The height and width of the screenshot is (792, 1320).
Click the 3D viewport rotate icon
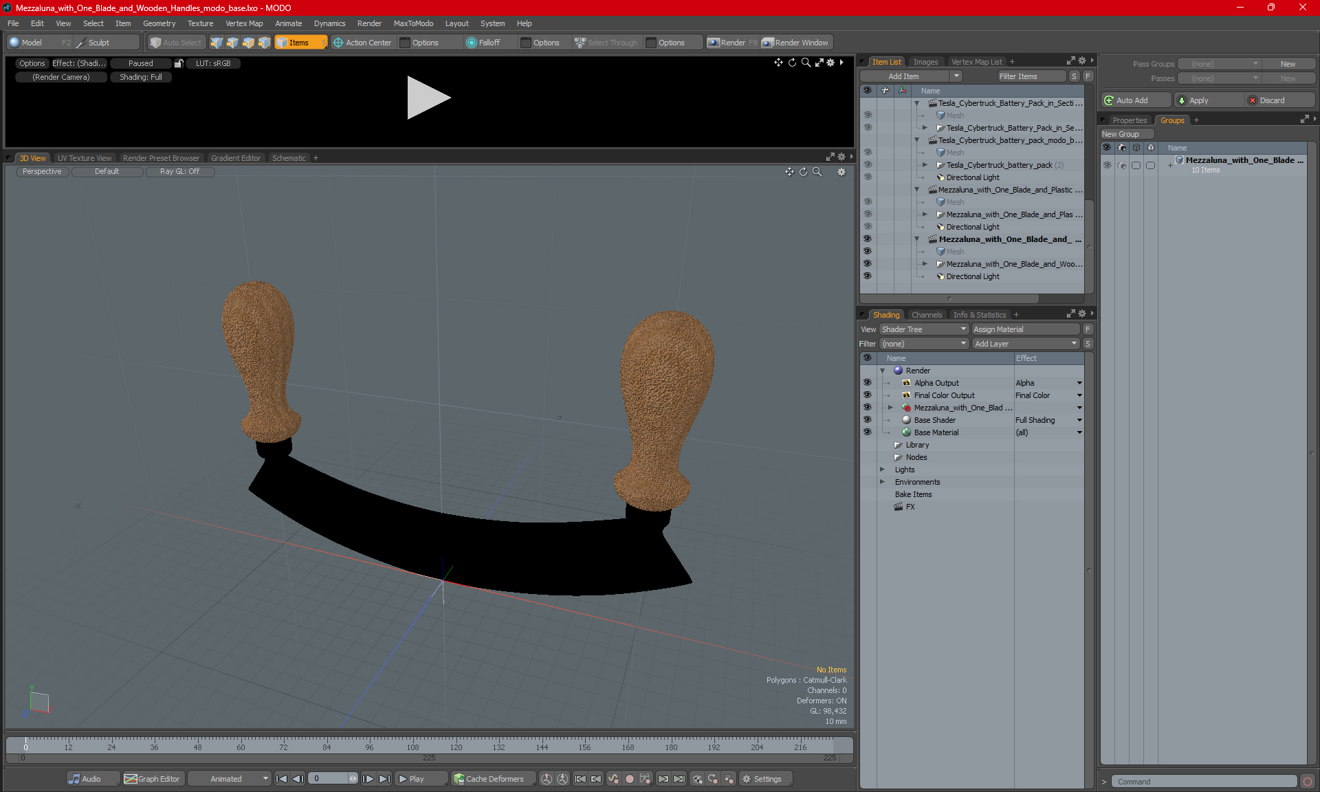(x=803, y=172)
